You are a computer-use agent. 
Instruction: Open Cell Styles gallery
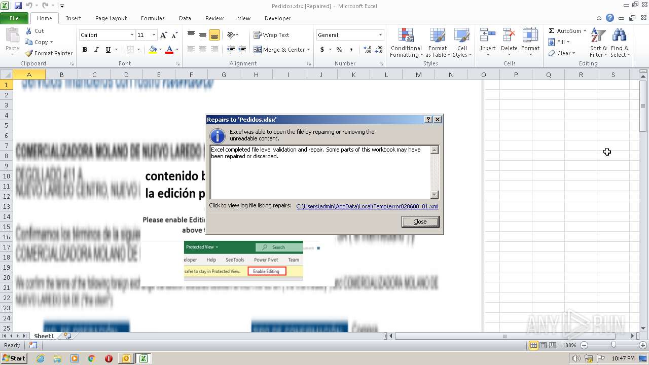click(461, 43)
